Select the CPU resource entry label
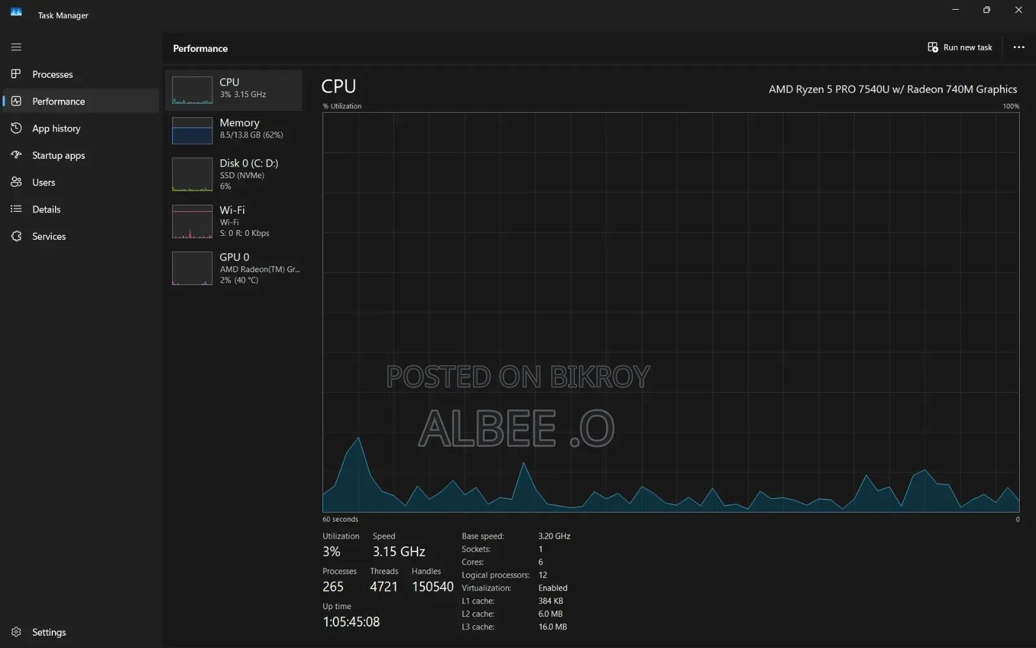This screenshot has width=1036, height=648. coord(229,82)
